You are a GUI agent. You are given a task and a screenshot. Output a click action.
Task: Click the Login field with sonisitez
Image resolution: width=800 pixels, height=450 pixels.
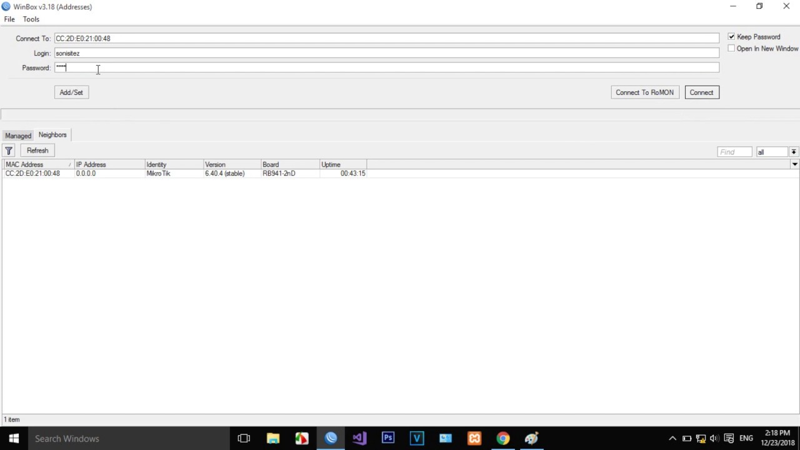(387, 53)
